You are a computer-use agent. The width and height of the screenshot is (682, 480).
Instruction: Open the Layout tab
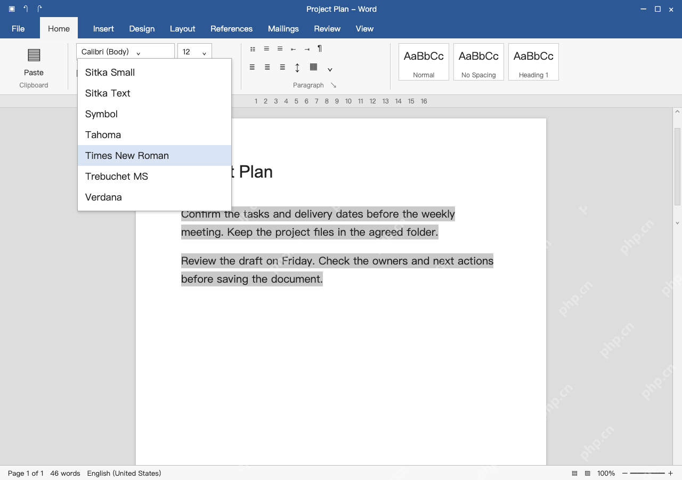pos(183,29)
